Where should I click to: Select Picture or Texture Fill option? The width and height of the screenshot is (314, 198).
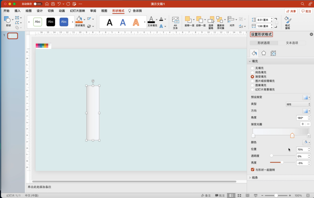pyautogui.click(x=252, y=81)
